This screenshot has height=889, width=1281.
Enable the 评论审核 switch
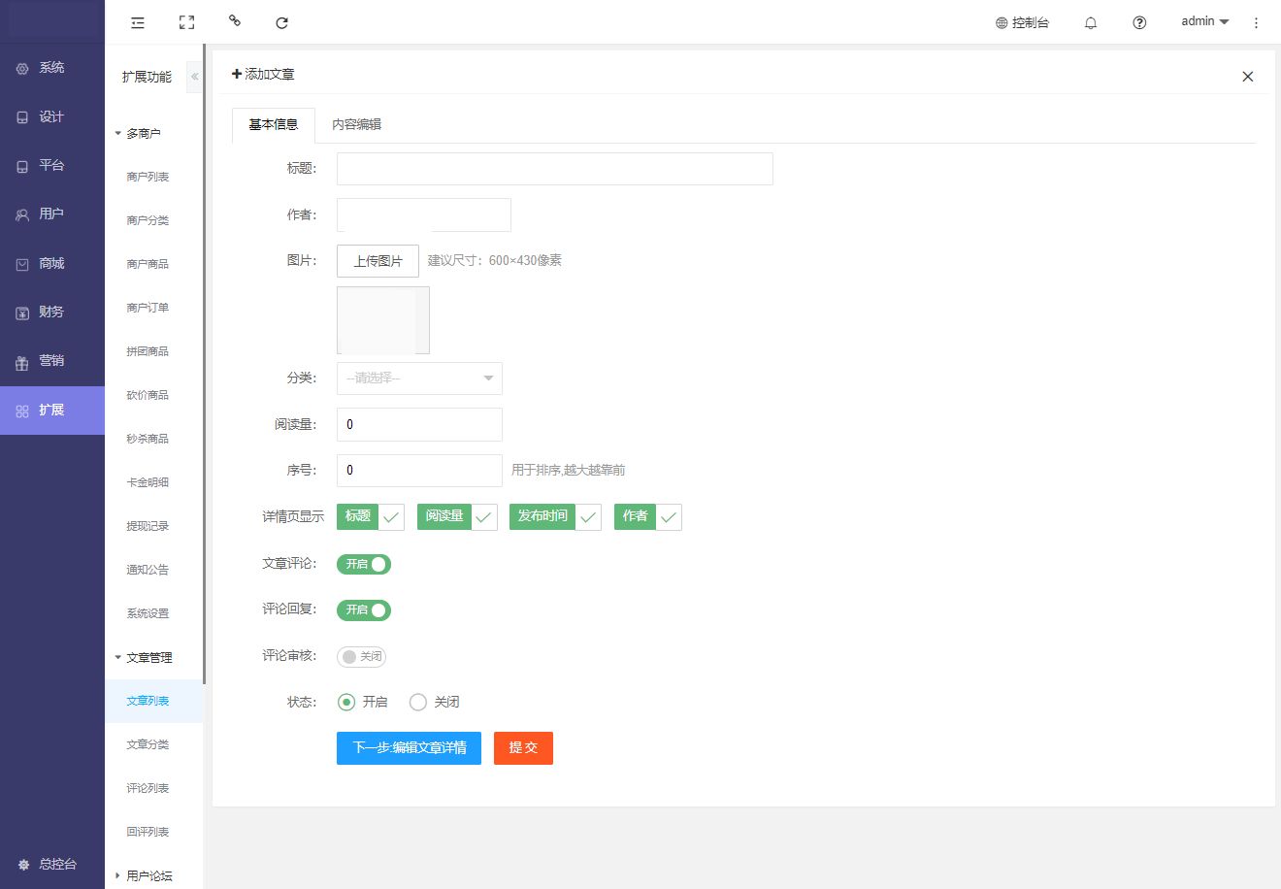pos(362,657)
